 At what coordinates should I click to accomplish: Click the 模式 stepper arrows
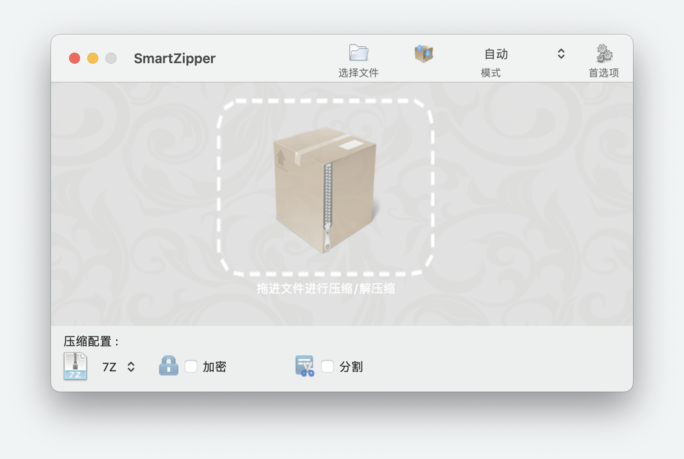[561, 54]
